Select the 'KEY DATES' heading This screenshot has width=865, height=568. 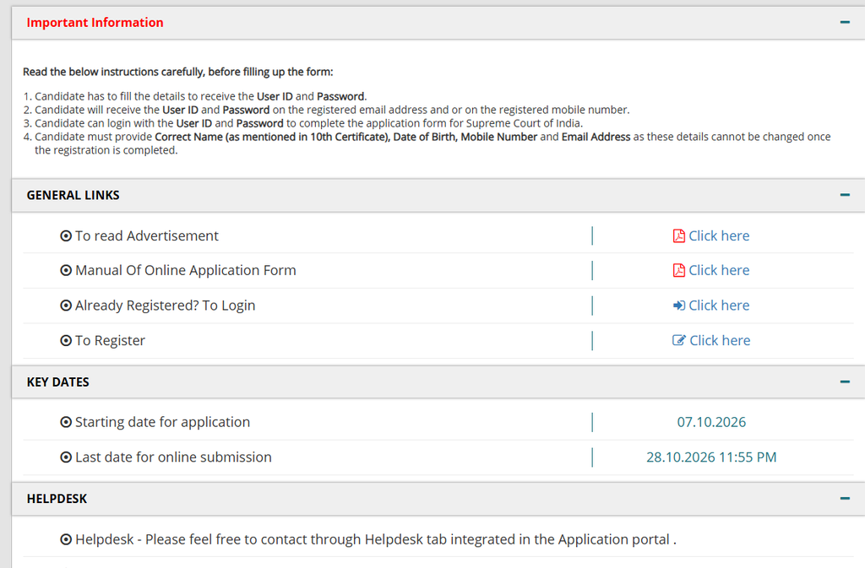coord(58,381)
